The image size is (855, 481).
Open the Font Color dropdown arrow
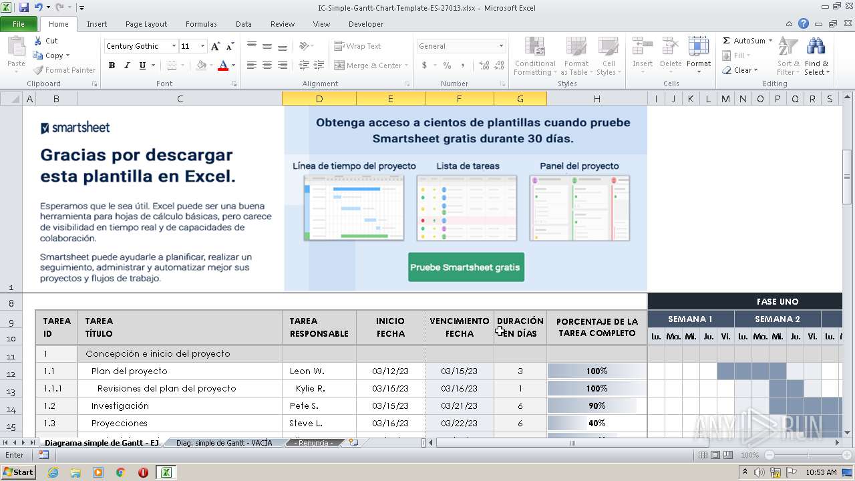pyautogui.click(x=233, y=65)
